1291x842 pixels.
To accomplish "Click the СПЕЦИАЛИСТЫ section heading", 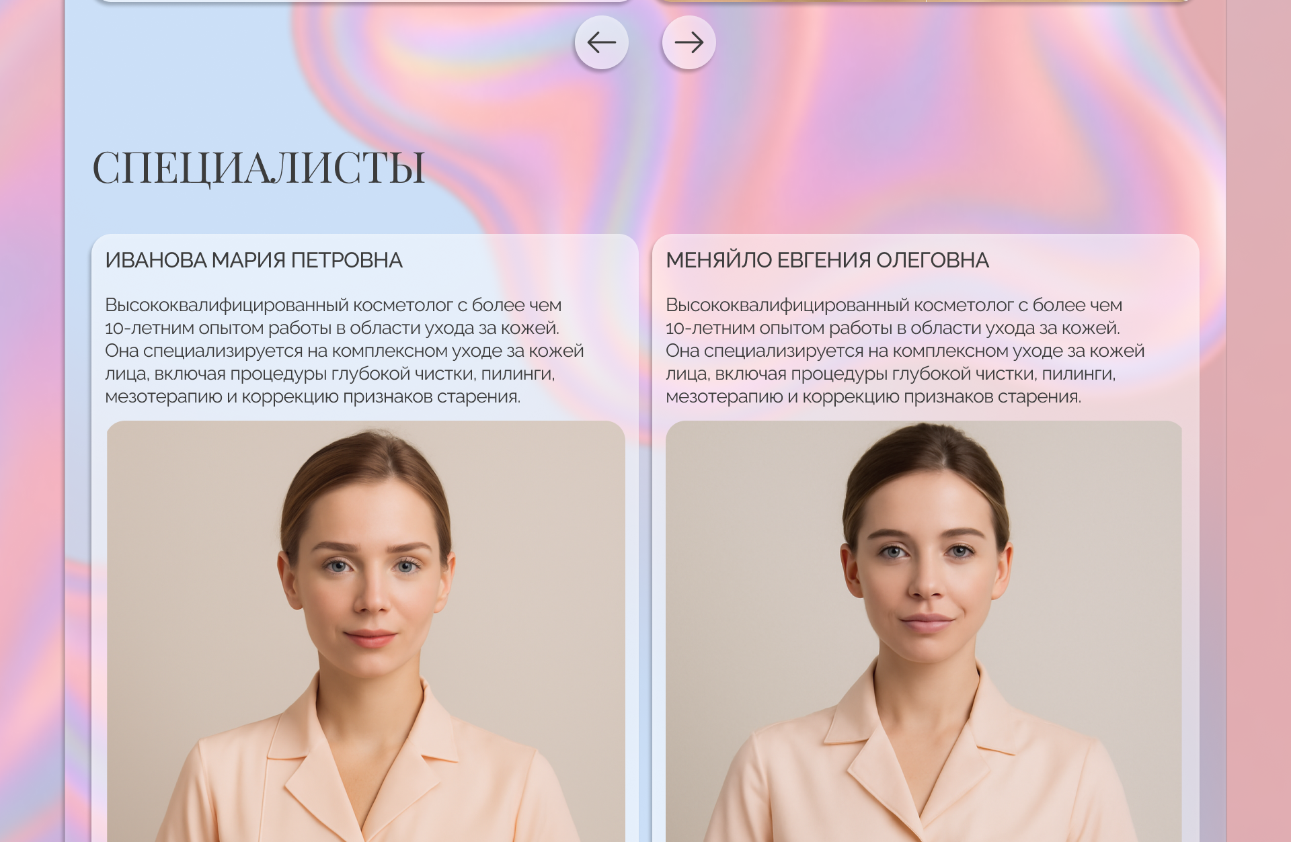I will (258, 167).
